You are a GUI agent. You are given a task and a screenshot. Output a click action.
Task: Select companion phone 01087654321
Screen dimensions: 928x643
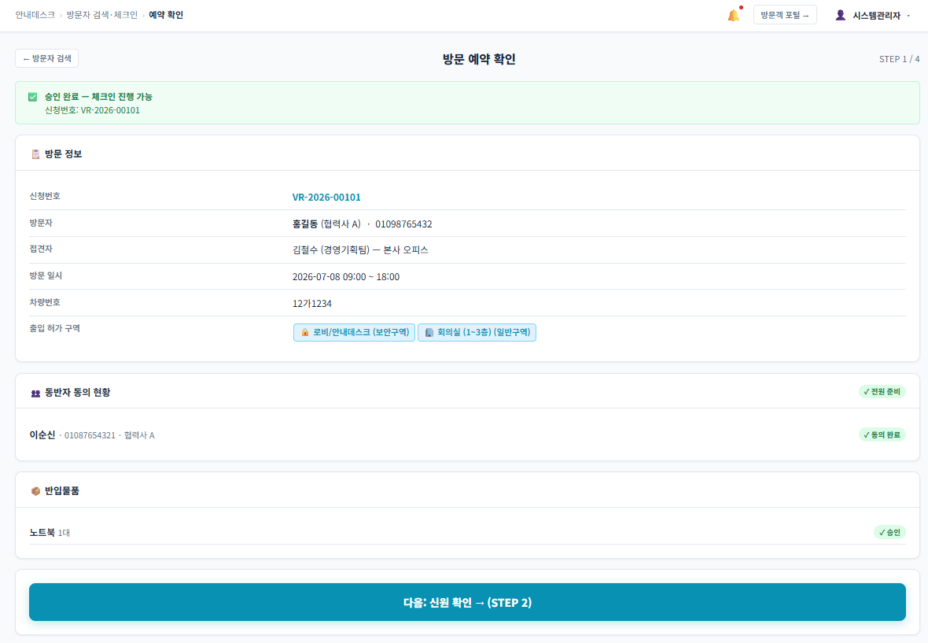pyautogui.click(x=90, y=435)
